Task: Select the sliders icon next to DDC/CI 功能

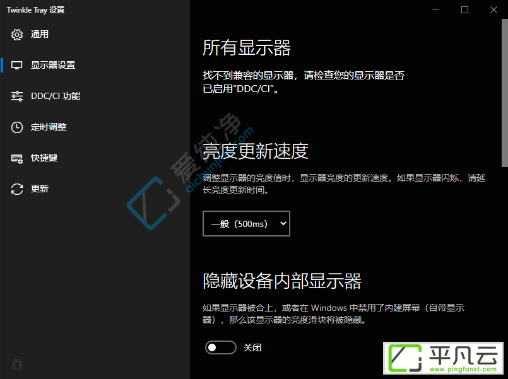Action: click(17, 96)
